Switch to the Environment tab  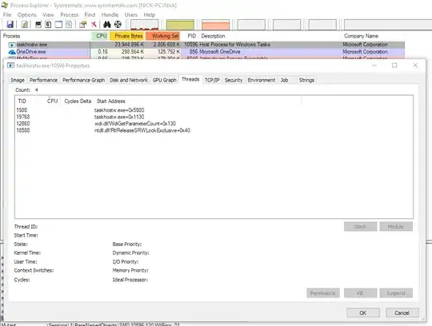coord(261,80)
